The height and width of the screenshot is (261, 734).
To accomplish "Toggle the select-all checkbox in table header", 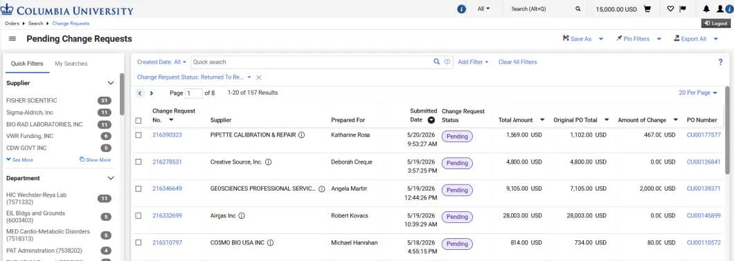I will pyautogui.click(x=138, y=120).
